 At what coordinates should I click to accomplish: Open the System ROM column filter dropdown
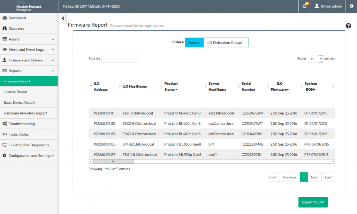tap(315, 90)
